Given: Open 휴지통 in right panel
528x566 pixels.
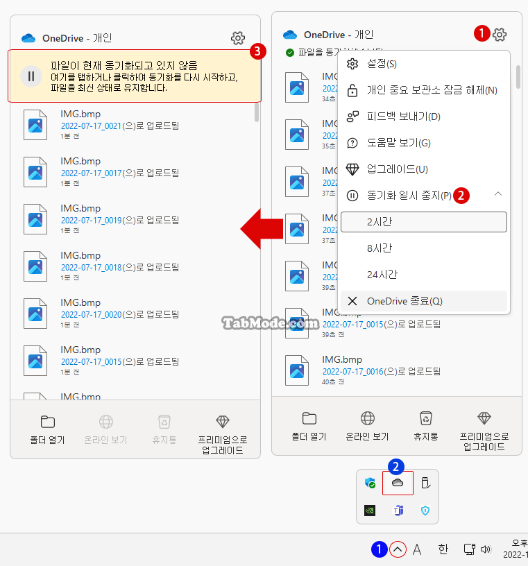Looking at the screenshot, I should pyautogui.click(x=426, y=427).
